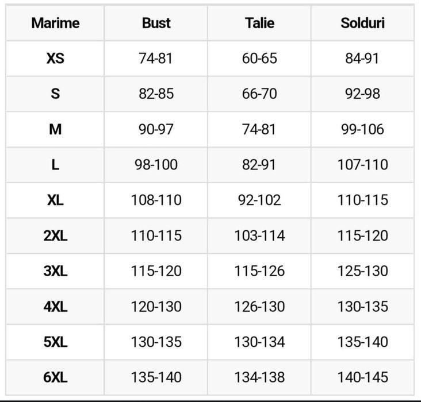Select the 4XL size row label
The height and width of the screenshot is (402, 421).
(x=55, y=307)
